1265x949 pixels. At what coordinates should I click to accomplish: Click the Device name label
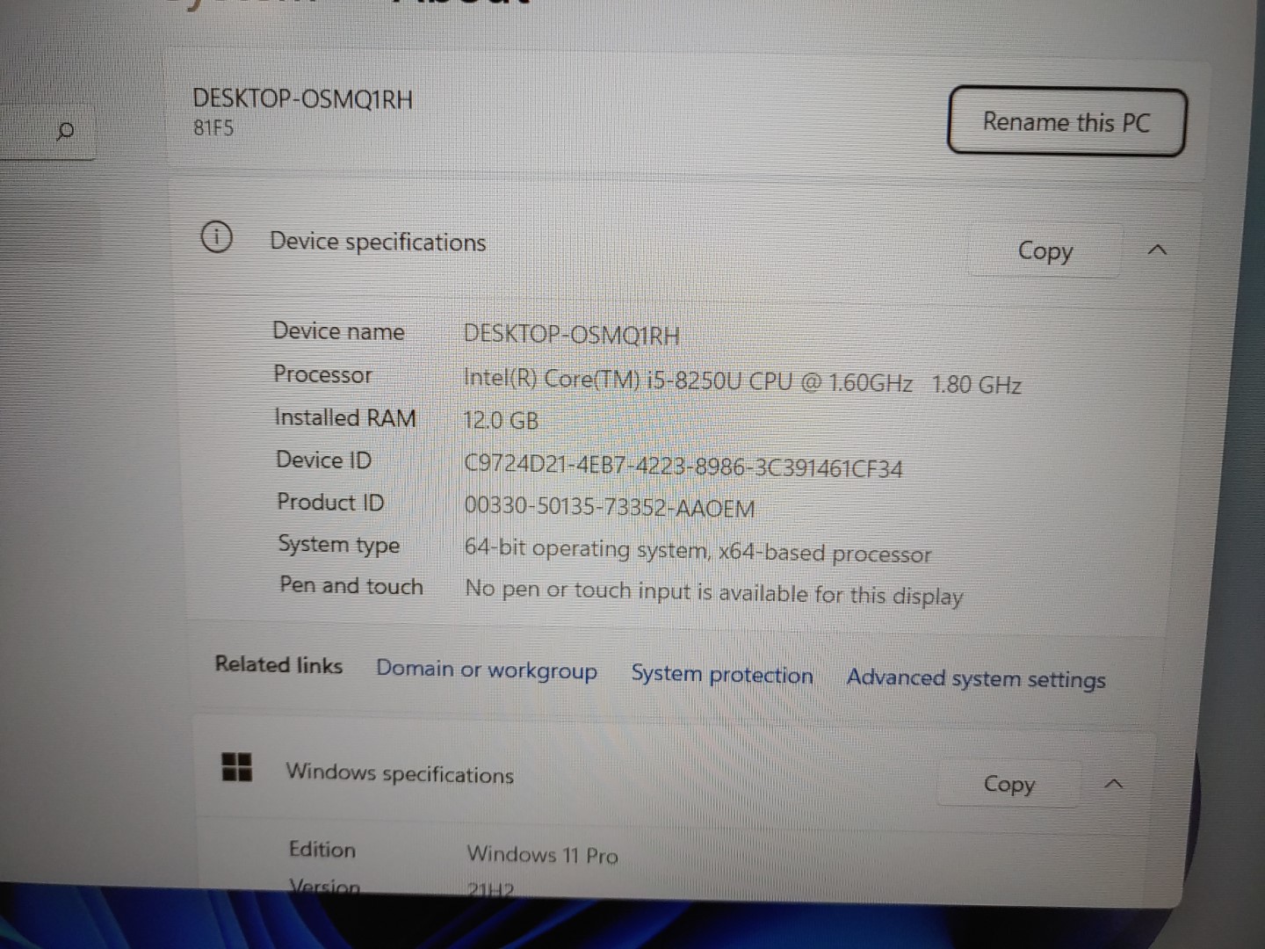[x=338, y=331]
